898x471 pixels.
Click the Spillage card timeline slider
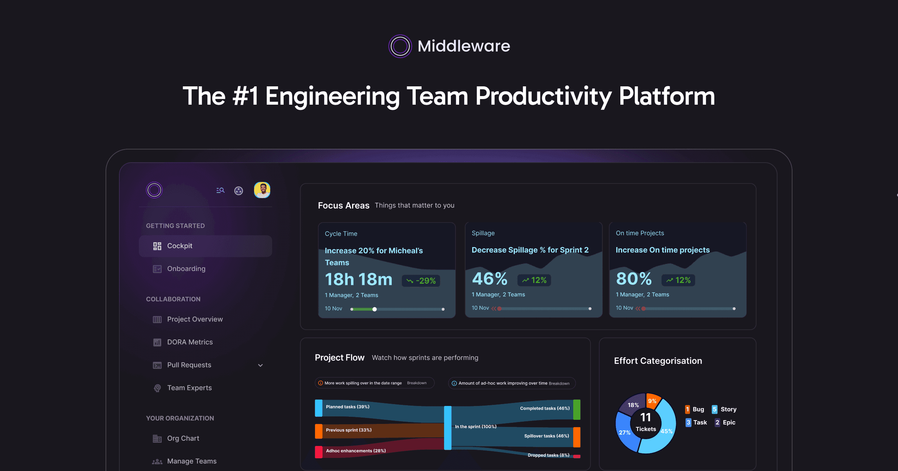tap(545, 309)
